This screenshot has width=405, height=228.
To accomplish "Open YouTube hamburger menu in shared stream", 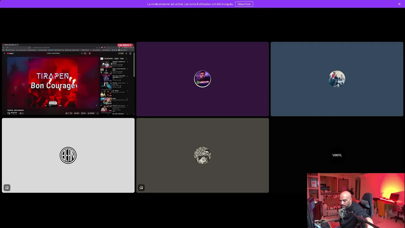I will click(4, 53).
